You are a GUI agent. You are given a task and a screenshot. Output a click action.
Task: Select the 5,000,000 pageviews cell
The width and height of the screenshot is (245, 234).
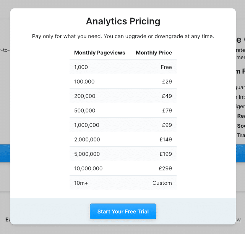(87, 154)
